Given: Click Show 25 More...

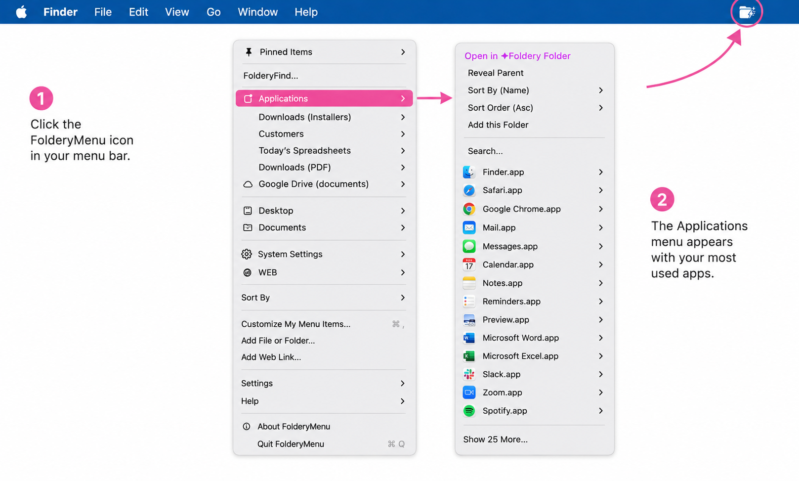Looking at the screenshot, I should [x=495, y=439].
